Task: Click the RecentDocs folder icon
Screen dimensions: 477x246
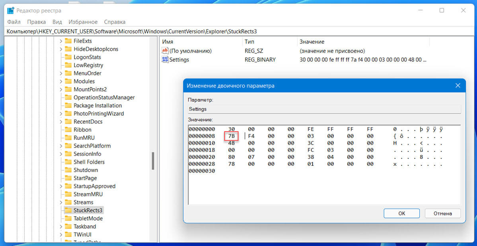Action: click(x=68, y=122)
